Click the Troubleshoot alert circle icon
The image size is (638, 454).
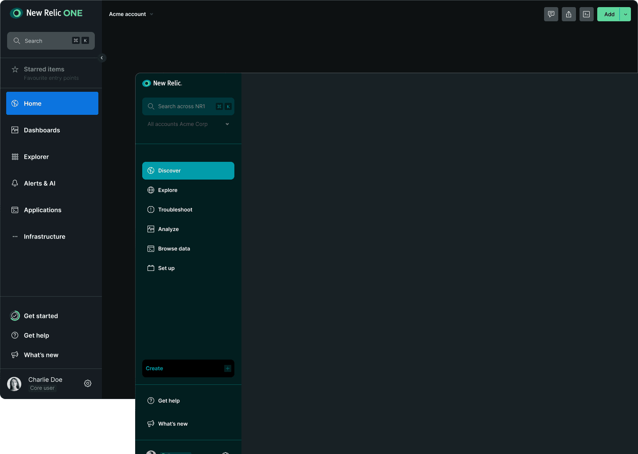(151, 210)
